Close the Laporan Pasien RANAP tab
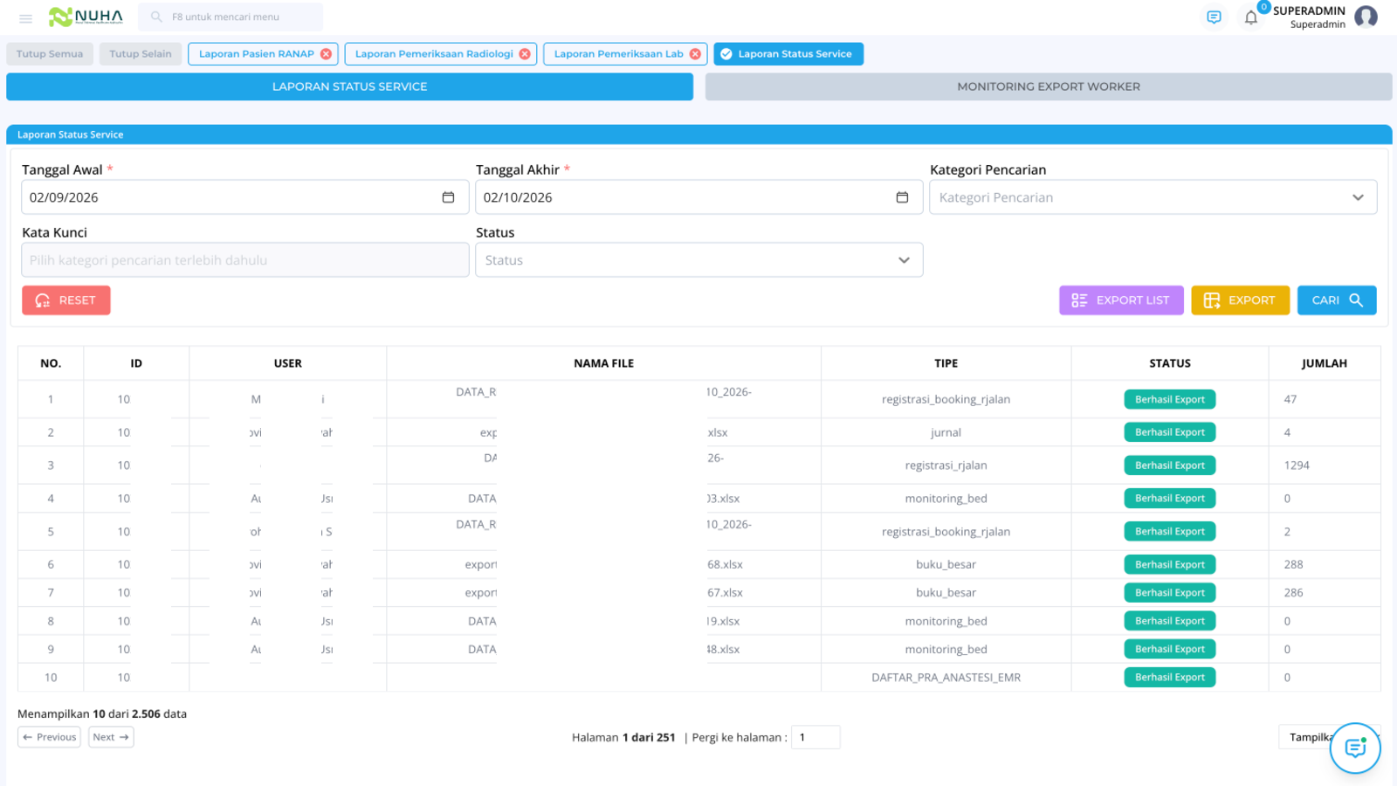1397x786 pixels. pyautogui.click(x=326, y=54)
